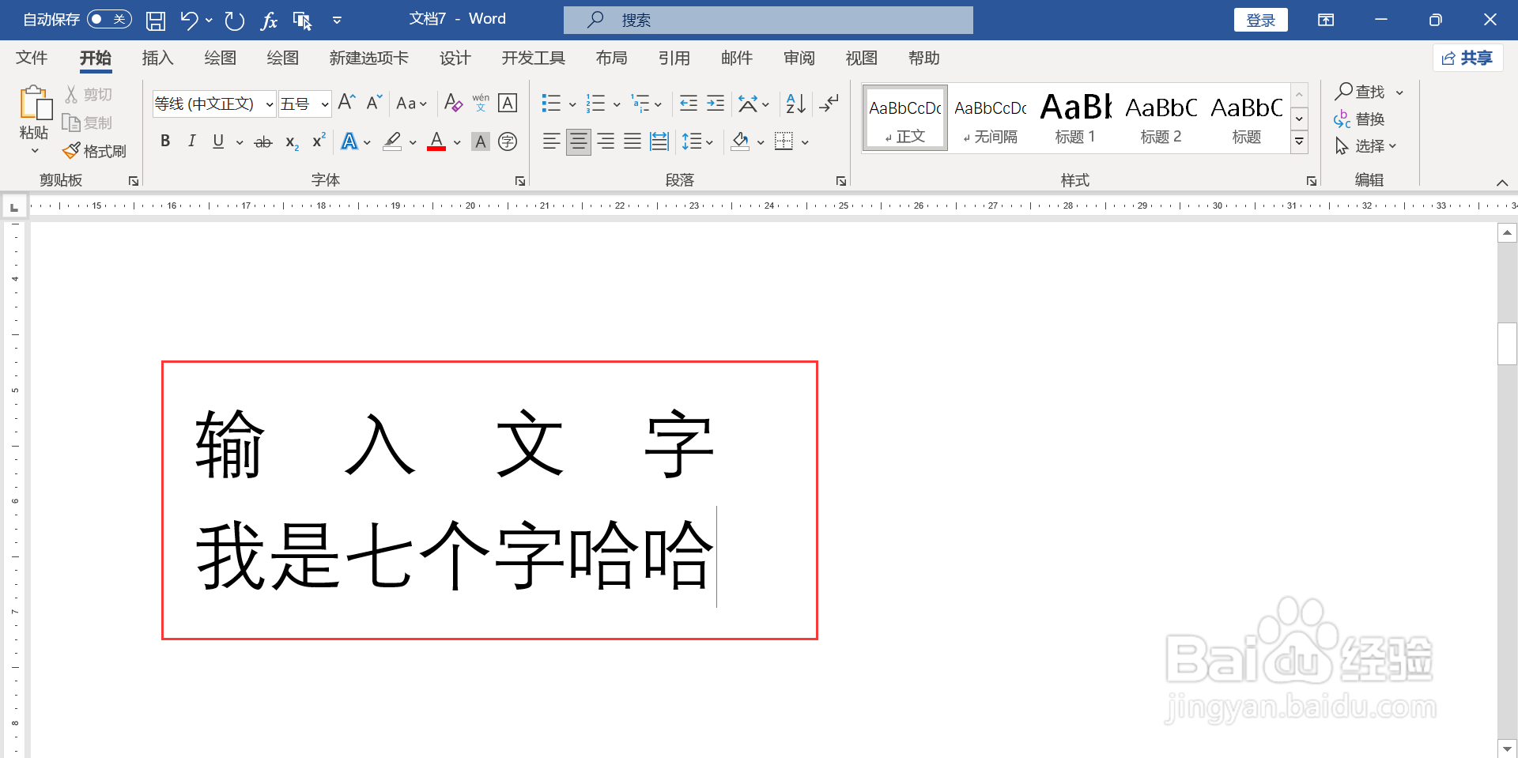Apply the 无间隔 style
Viewport: 1518px width, 758px height.
[x=990, y=118]
